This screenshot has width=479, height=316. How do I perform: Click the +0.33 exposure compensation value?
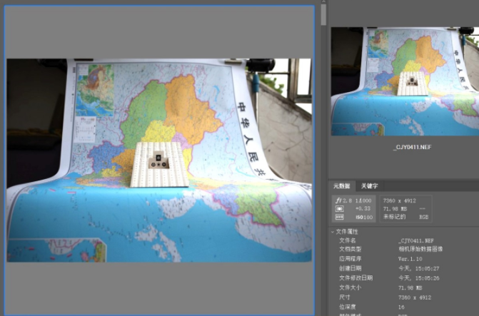pyautogui.click(x=363, y=209)
